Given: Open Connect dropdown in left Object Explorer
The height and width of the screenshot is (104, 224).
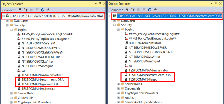Looking at the screenshot, I should point(9,10).
